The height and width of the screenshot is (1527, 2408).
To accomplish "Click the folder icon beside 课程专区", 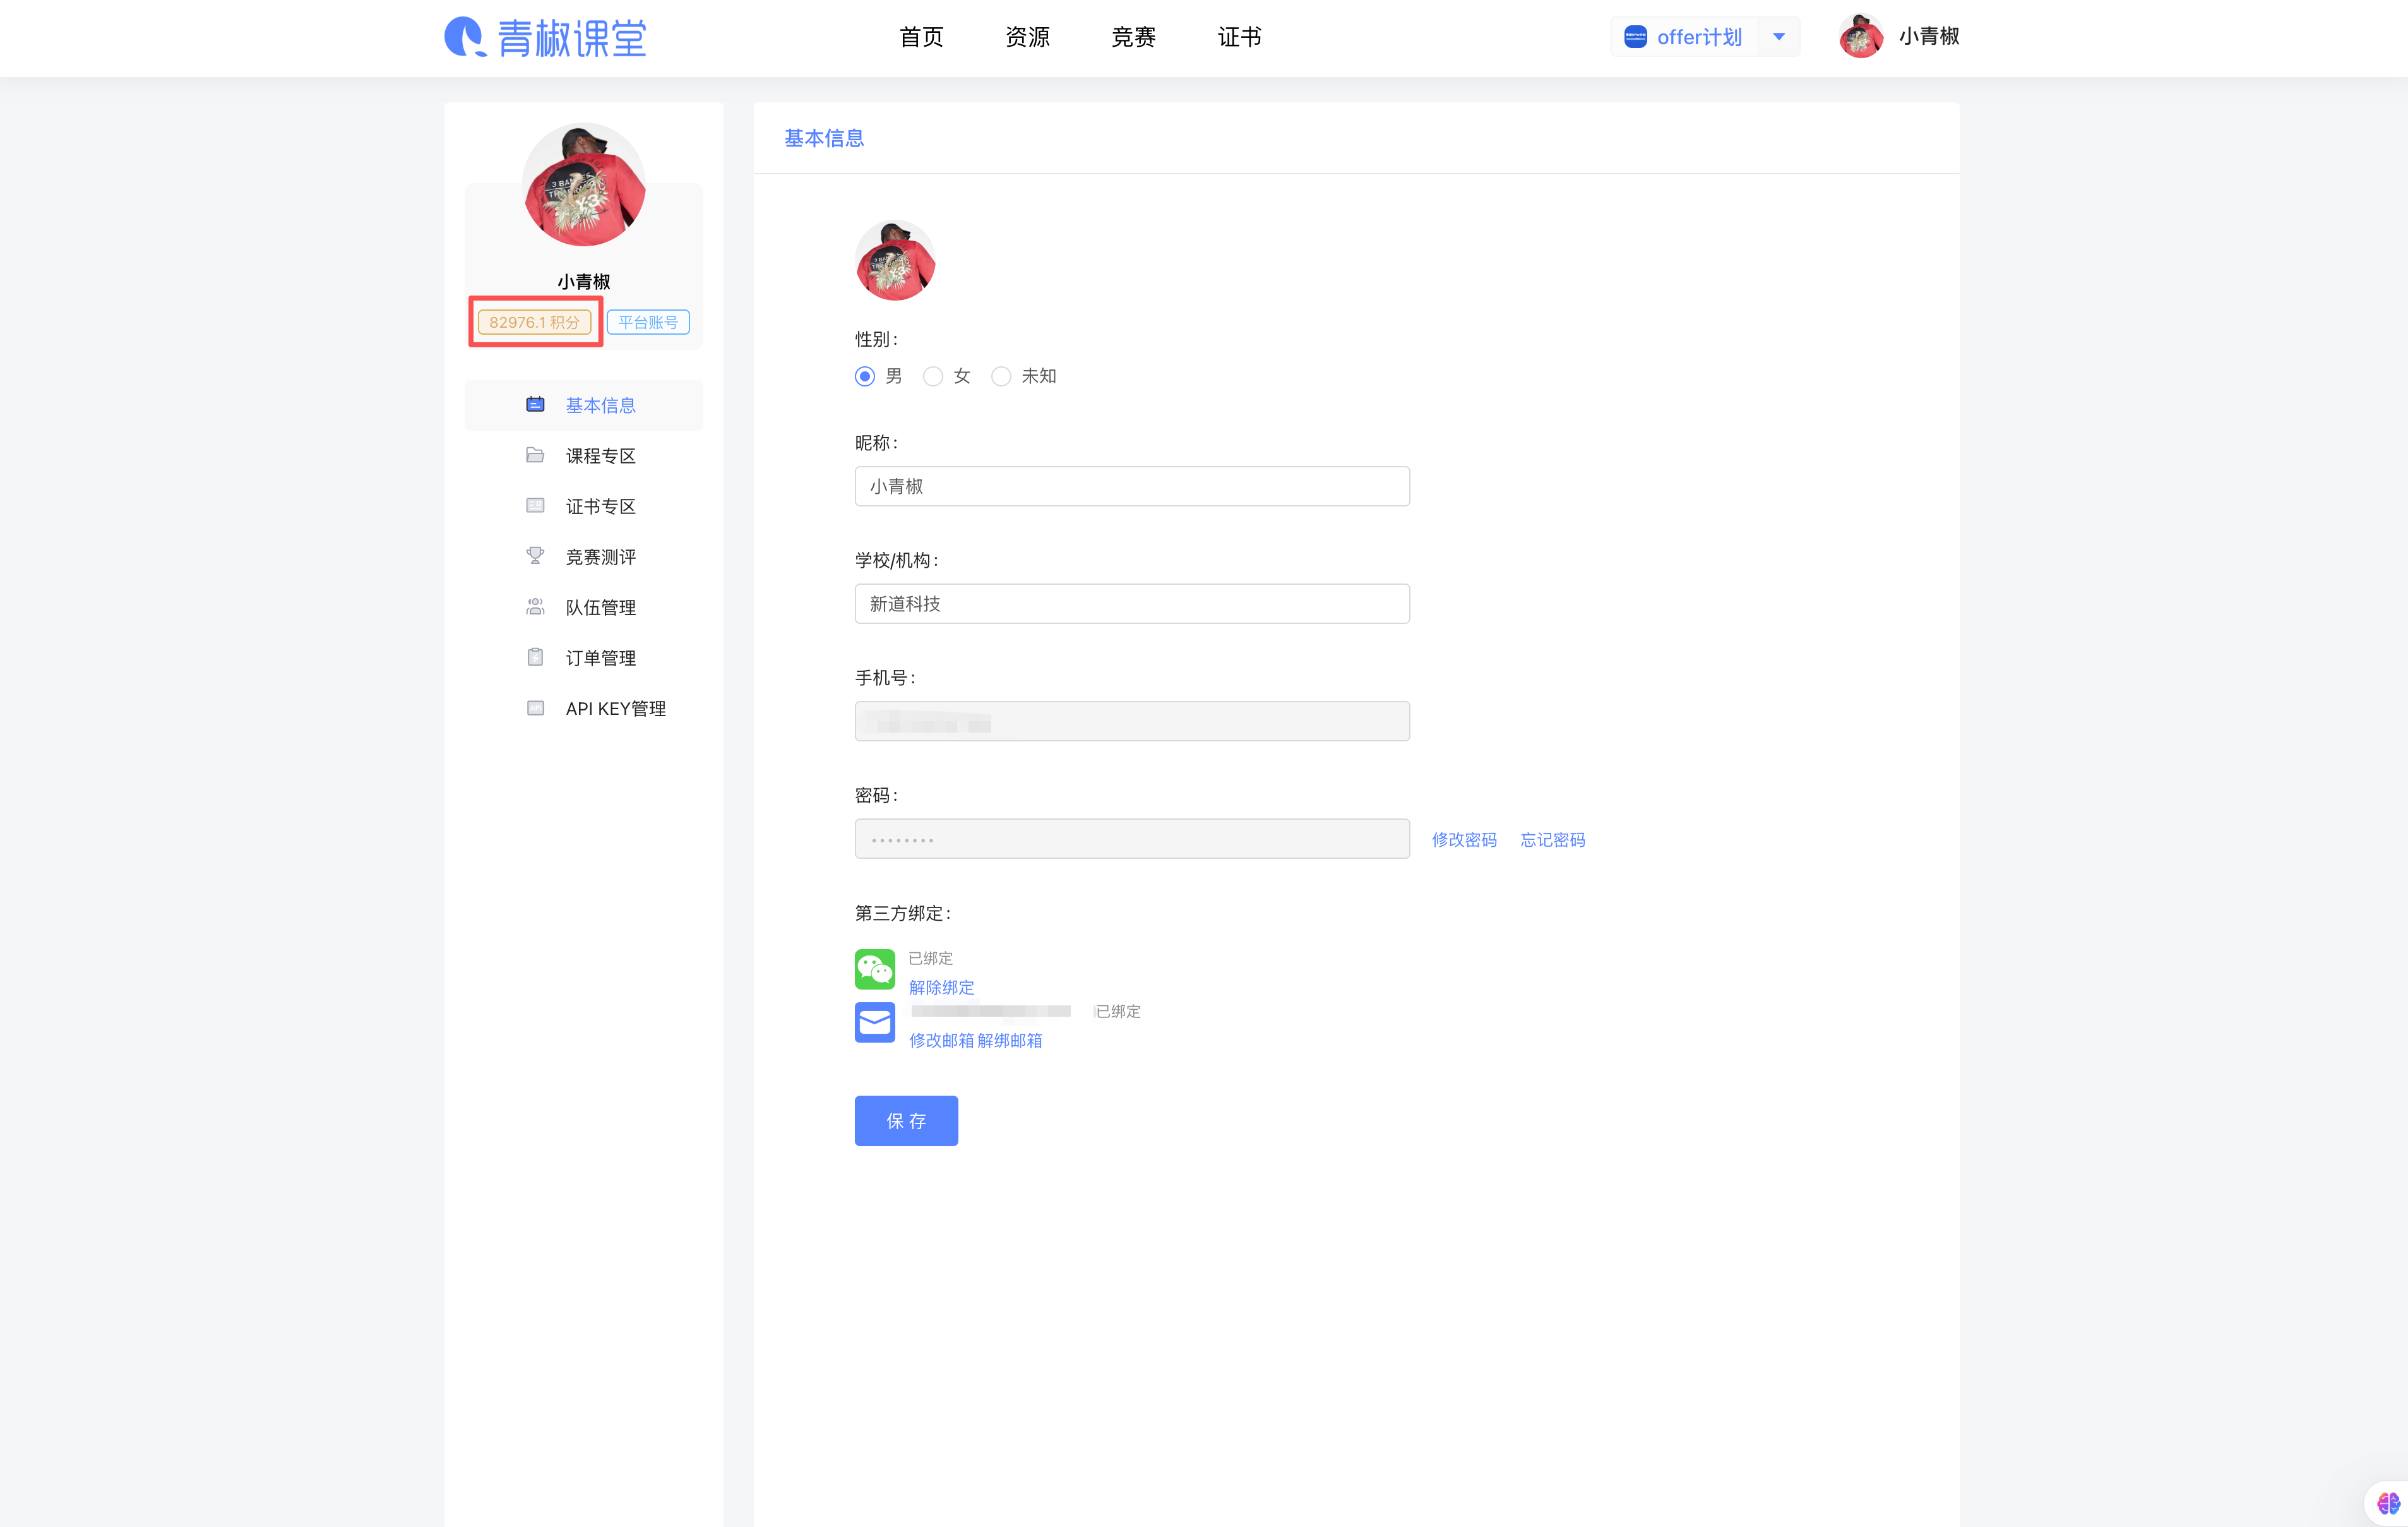I will pos(535,455).
